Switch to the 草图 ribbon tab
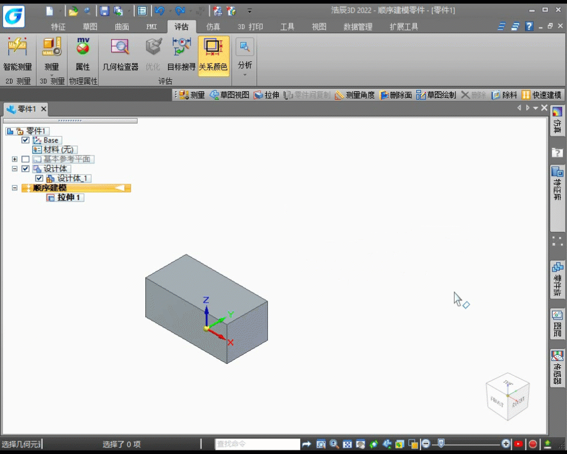The width and height of the screenshot is (567, 454). coord(89,27)
